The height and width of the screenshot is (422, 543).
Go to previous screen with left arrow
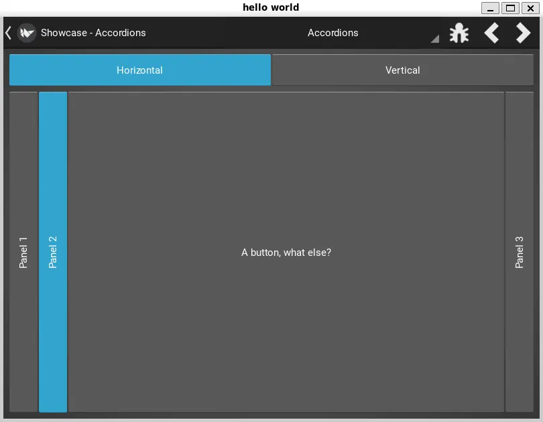491,33
